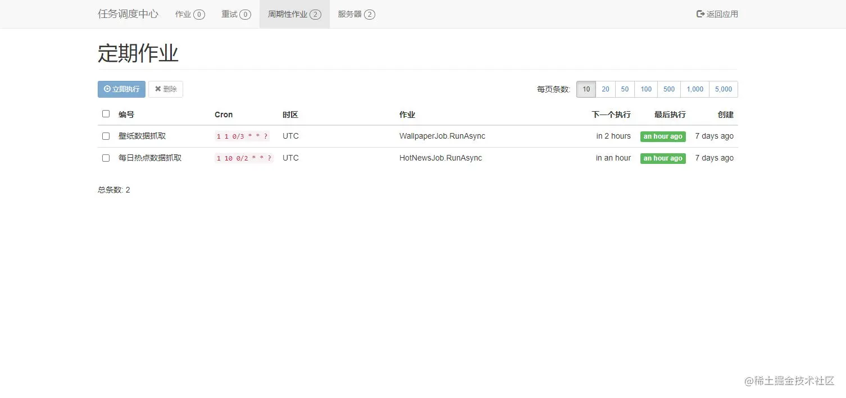The width and height of the screenshot is (846, 398).
Task: Click the 下一个执行 column header
Action: click(x=611, y=115)
